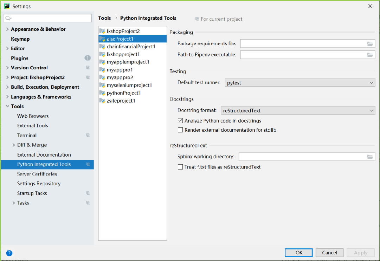Open the Docstring format dropdown

point(298,111)
